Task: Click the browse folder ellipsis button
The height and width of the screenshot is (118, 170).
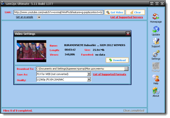Action: pyautogui.click(x=126, y=69)
